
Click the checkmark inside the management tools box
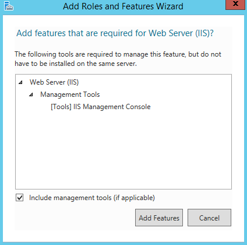click(x=20, y=198)
